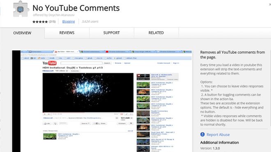Open the SUPPORT tab
The image size is (271, 152).
point(111,33)
